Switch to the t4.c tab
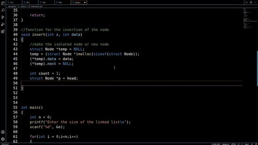258x145 pixels. coord(63,2)
